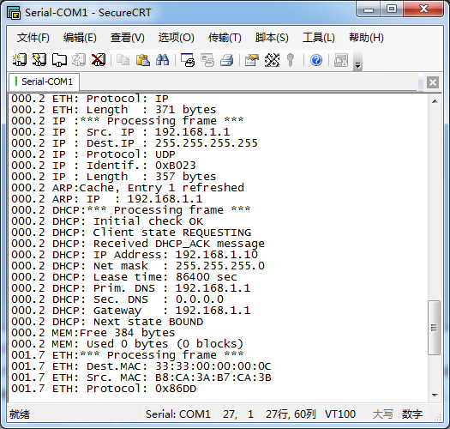The image size is (450, 429).
Task: Click the 数字 Num Lock indicator
Action: pyautogui.click(x=412, y=414)
